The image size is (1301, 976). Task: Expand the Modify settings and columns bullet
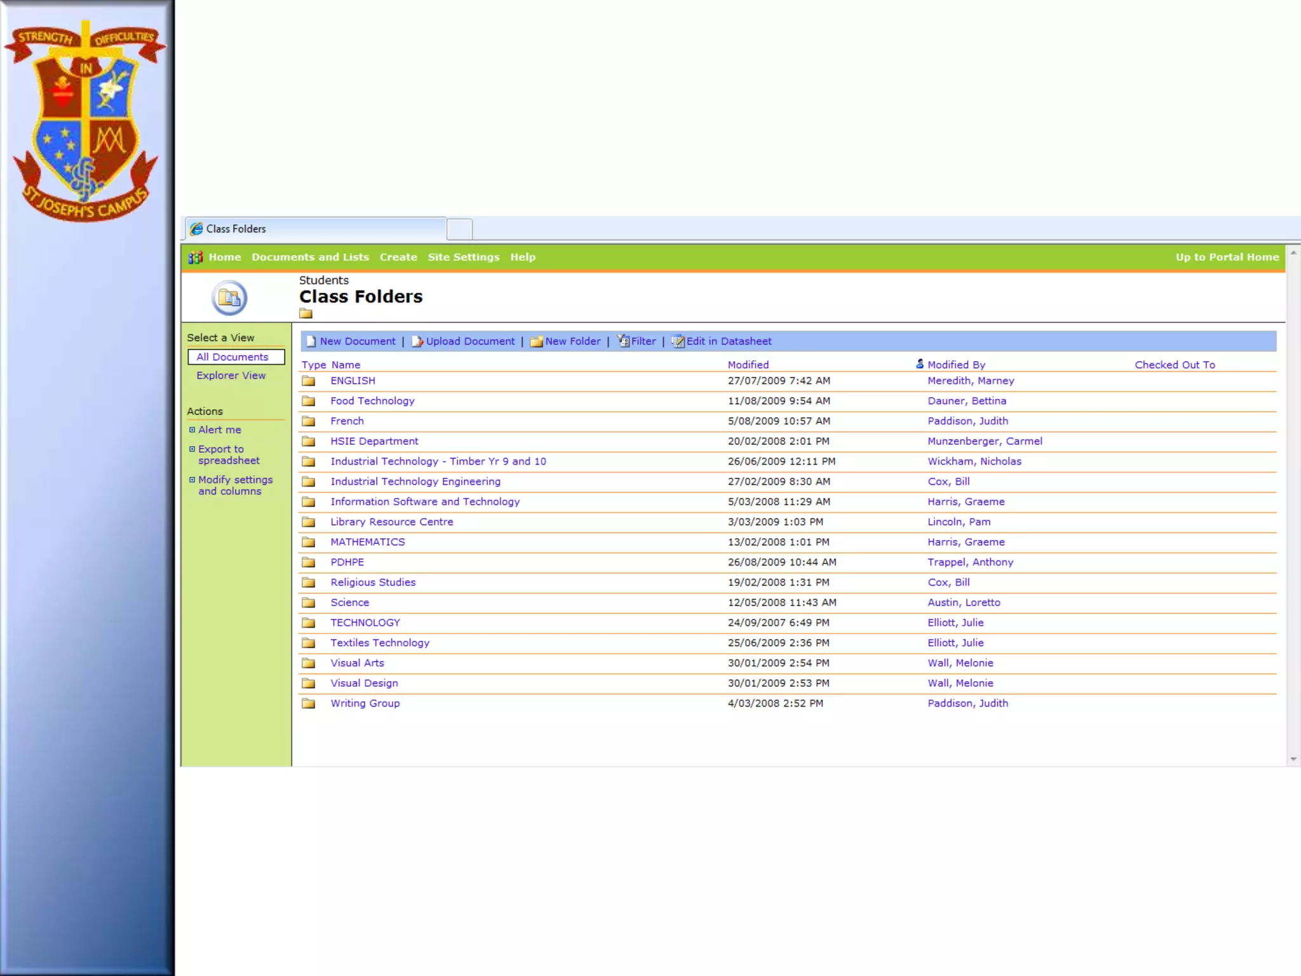point(192,480)
